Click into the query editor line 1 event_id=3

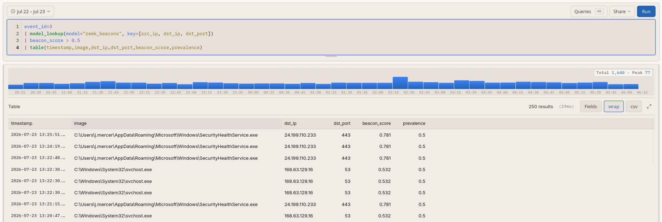38,27
